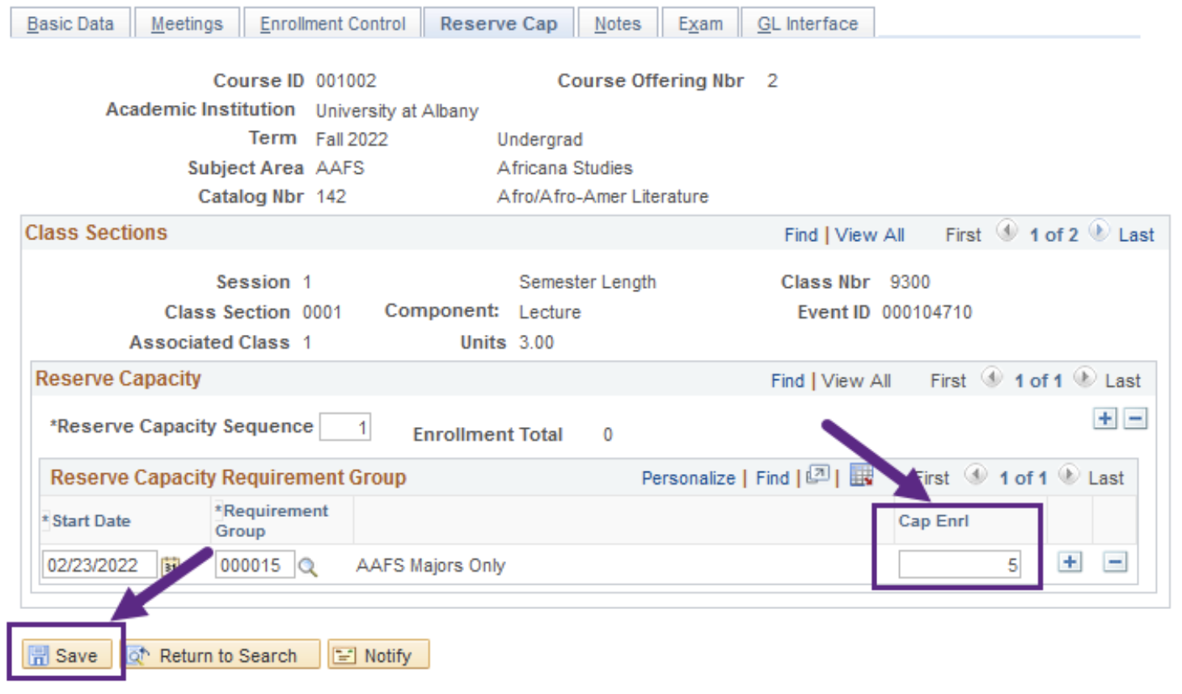Go to next Class Section row

[x=1098, y=231]
